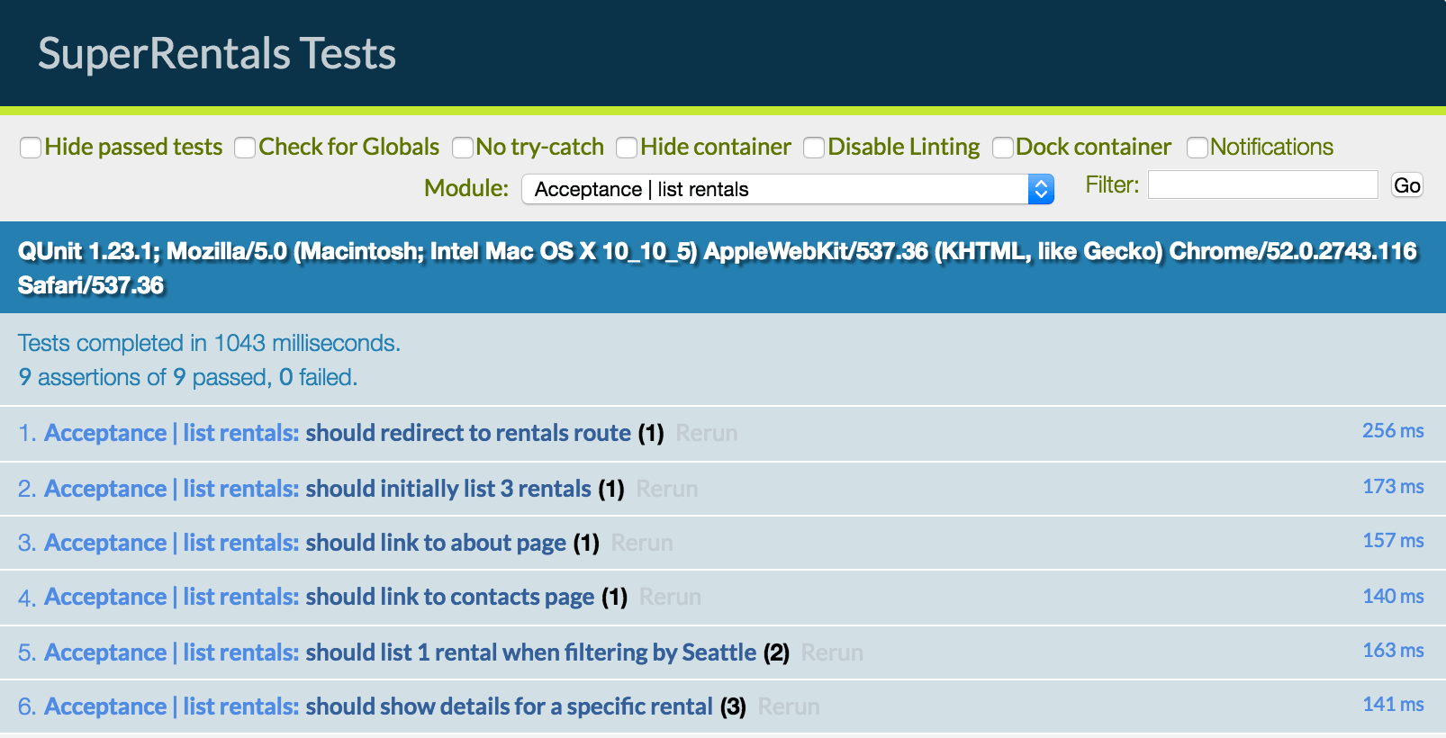Enable the No try-catch option
Image resolution: width=1446 pixels, height=738 pixels.
[463, 148]
